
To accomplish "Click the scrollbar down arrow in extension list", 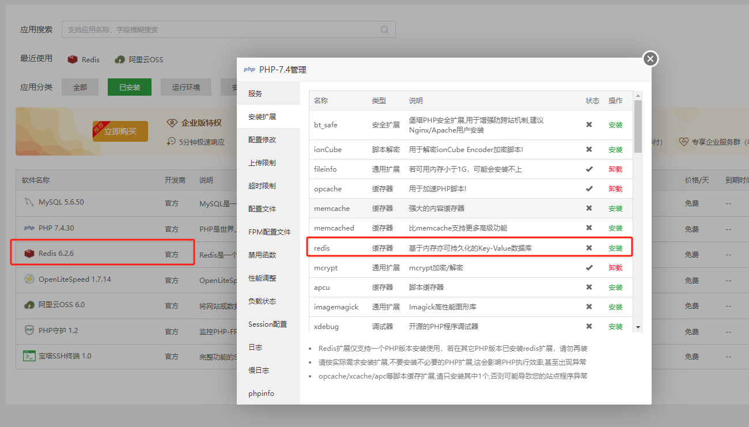I will pos(638,327).
